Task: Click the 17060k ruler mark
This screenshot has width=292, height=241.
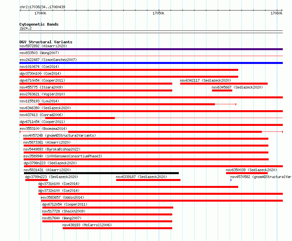Action: click(x=277, y=13)
